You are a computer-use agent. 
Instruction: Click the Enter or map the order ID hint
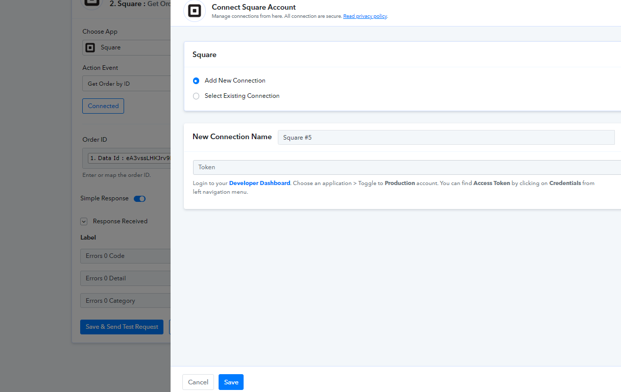(116, 175)
